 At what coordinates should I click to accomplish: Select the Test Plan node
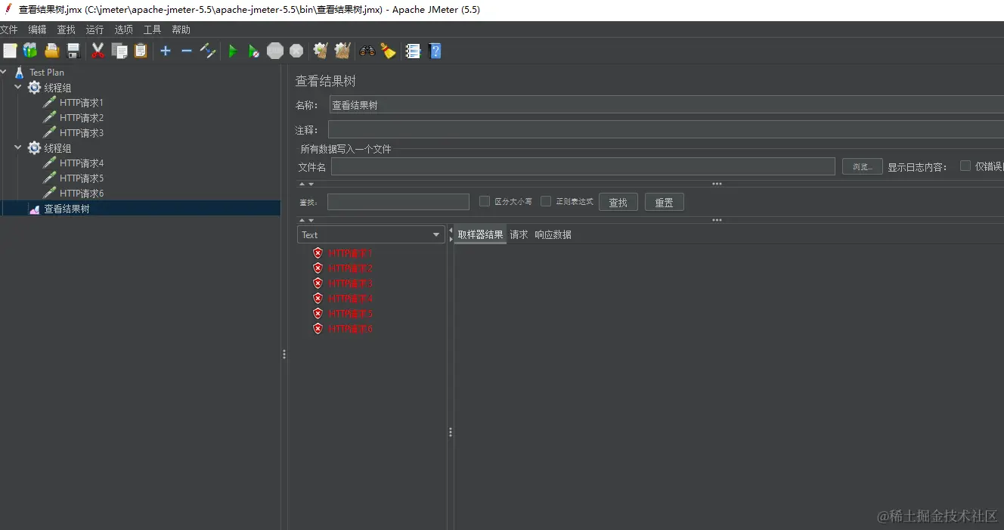click(x=47, y=73)
